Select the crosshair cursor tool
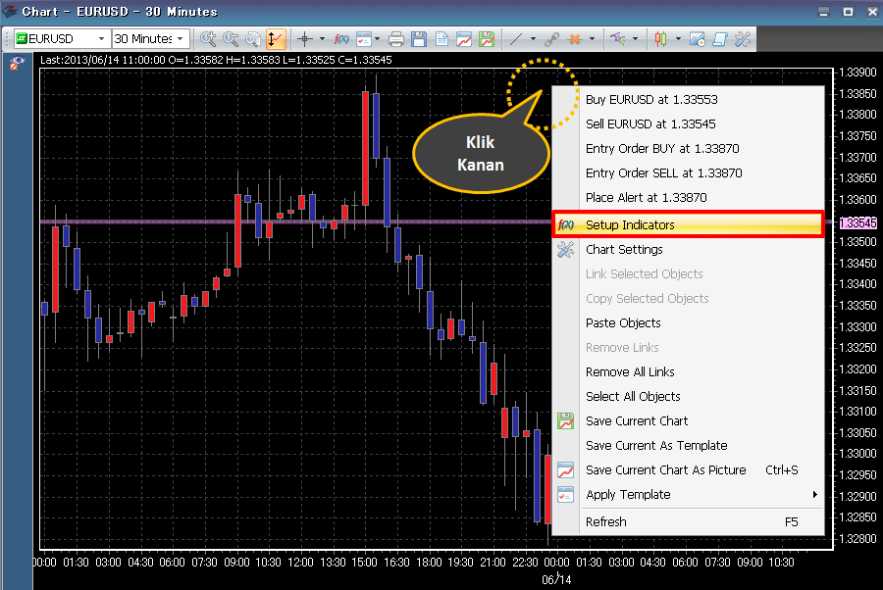Viewport: 883px width, 590px height. click(x=305, y=39)
